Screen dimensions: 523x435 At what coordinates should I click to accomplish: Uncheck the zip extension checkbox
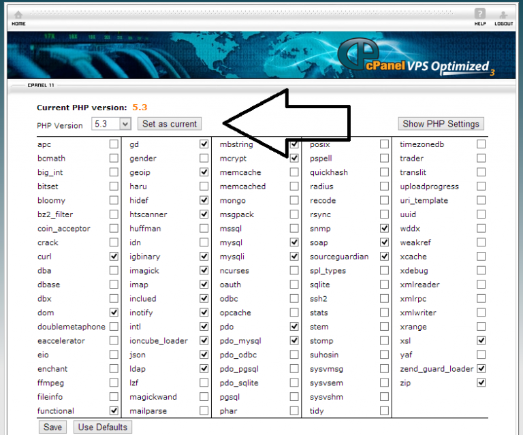tap(481, 383)
